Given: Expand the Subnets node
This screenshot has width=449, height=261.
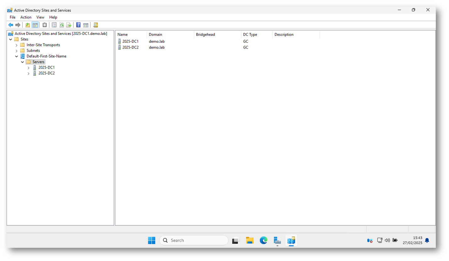Looking at the screenshot, I should pyautogui.click(x=17, y=51).
